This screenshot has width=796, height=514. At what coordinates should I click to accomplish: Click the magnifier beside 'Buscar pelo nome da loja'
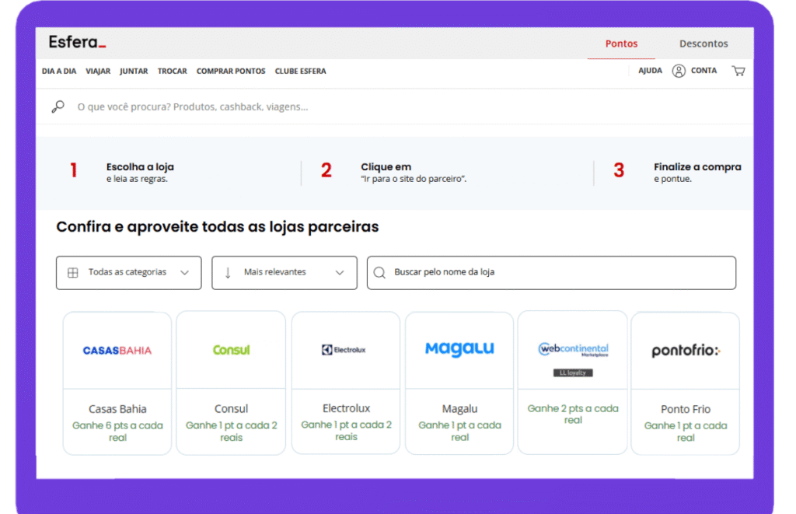point(379,272)
